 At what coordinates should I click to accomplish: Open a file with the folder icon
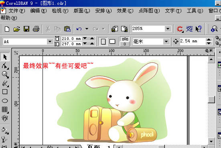(x=16, y=29)
